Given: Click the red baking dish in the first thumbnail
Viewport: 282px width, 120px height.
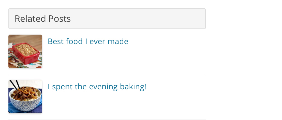Looking at the screenshot, I should tap(26, 54).
